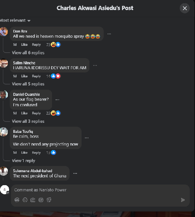Show all 3 replies under Daniel Quarshie

(28, 121)
